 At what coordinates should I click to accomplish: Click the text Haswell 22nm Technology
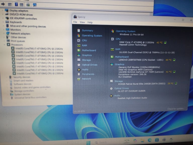[x=133, y=45]
